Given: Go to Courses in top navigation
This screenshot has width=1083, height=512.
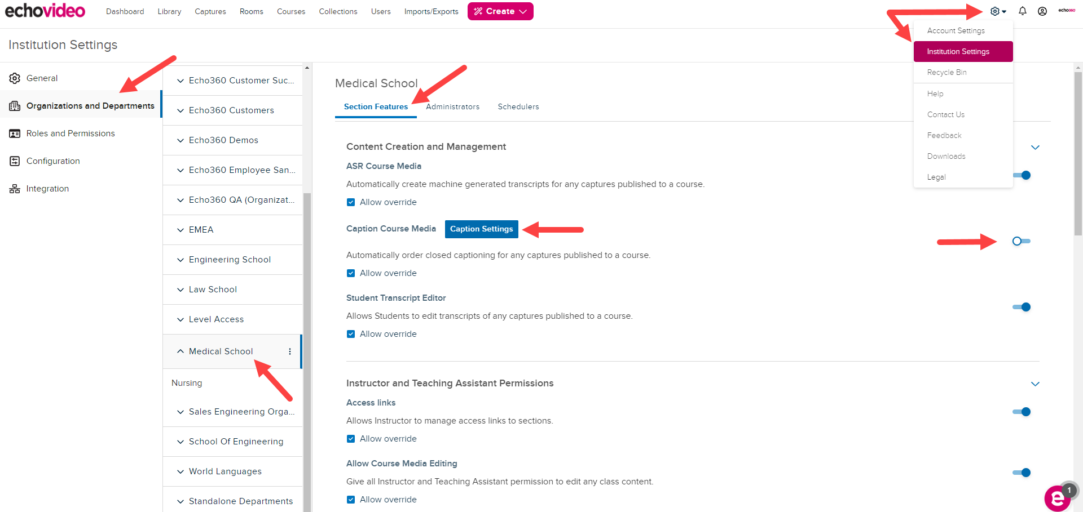Looking at the screenshot, I should tap(291, 11).
